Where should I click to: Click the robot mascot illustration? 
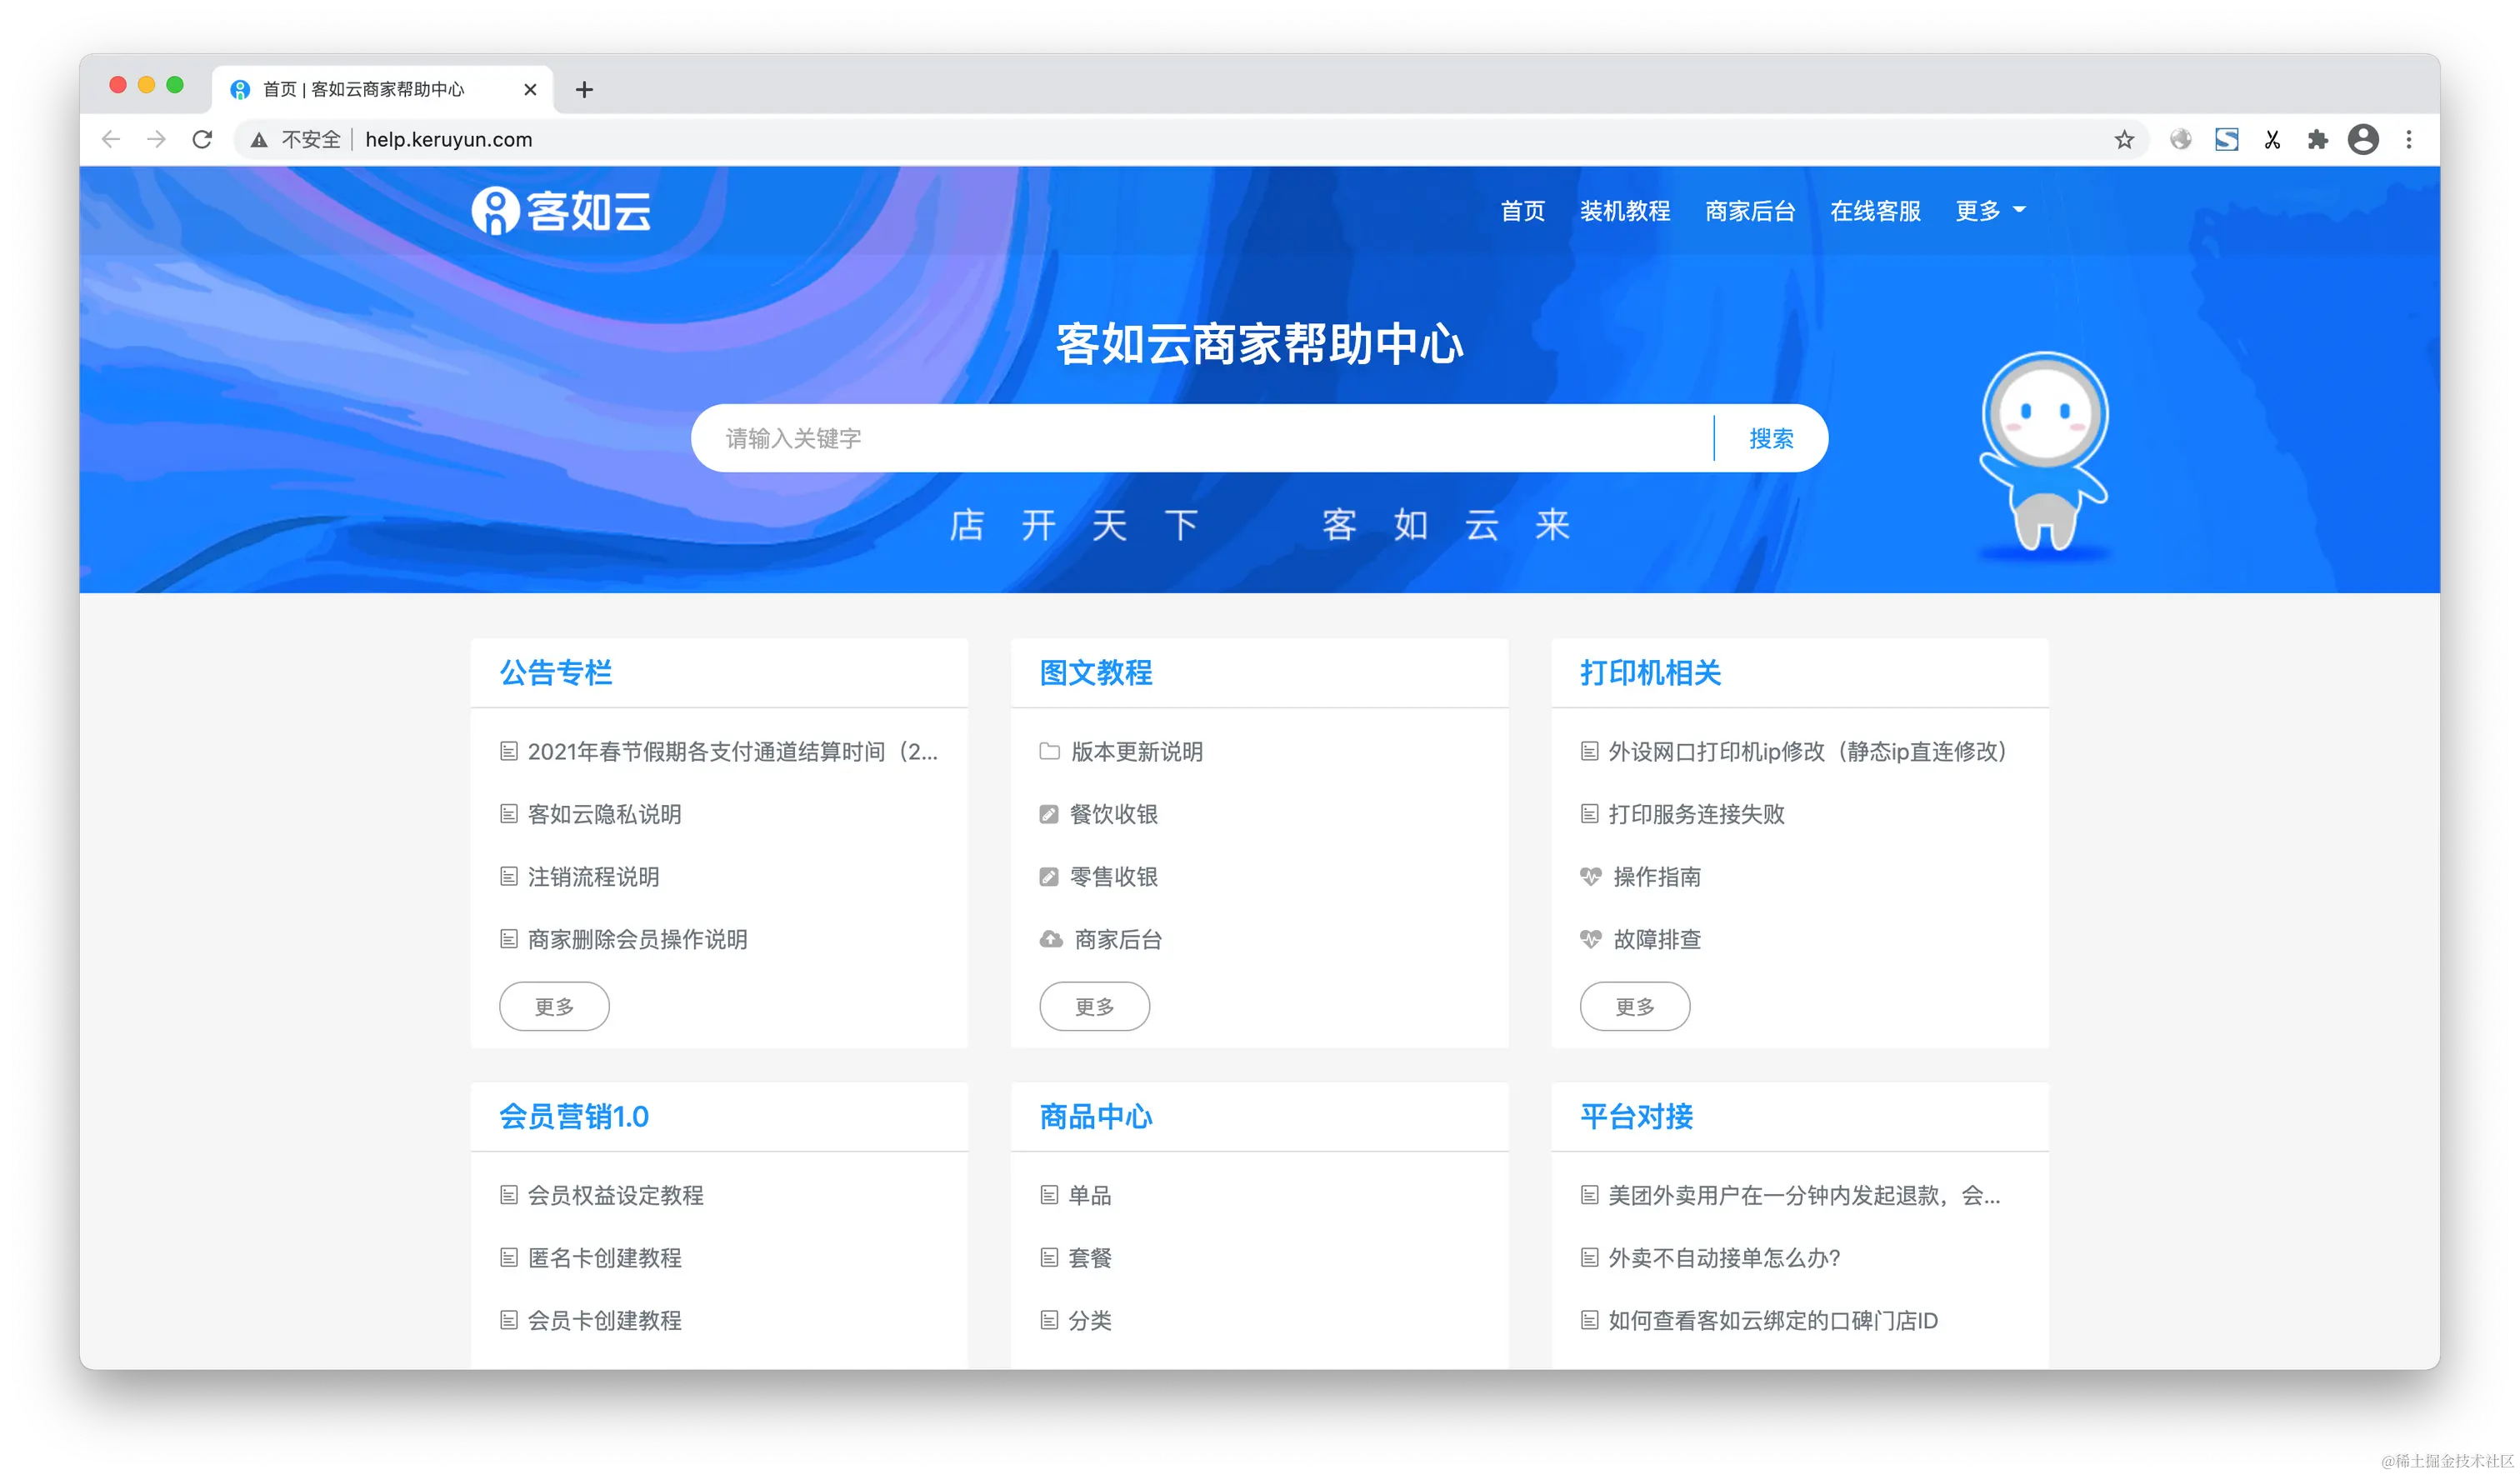pos(2044,450)
